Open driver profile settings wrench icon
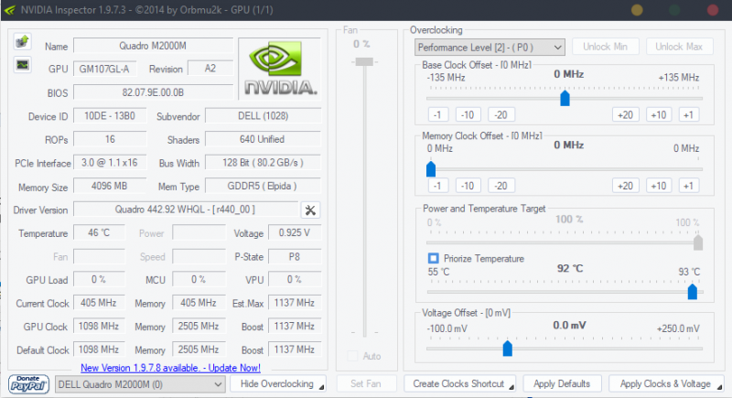This screenshot has height=398, width=732. 310,210
